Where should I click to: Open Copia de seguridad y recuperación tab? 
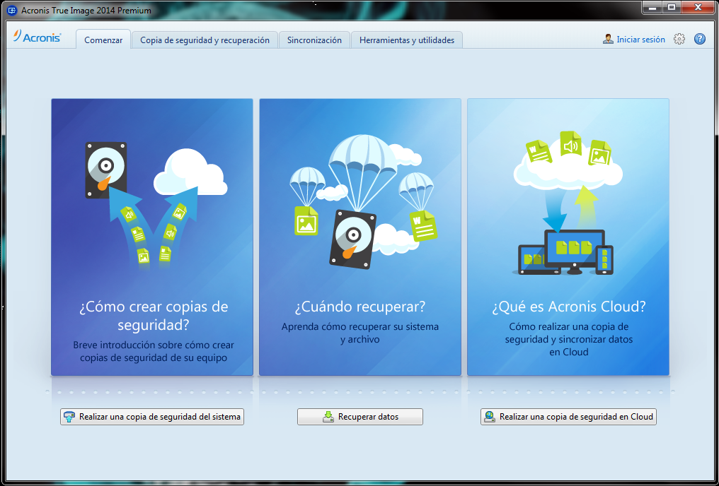205,40
